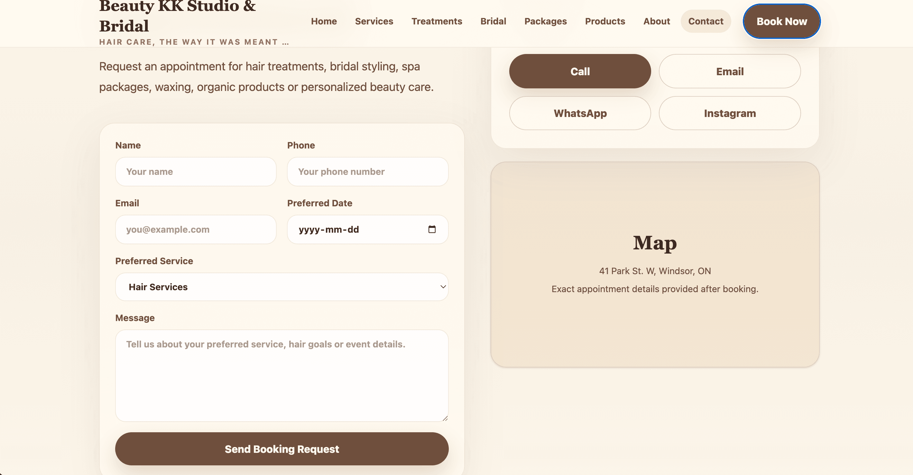Click the yyyy-mm-dd date field

pyautogui.click(x=367, y=229)
